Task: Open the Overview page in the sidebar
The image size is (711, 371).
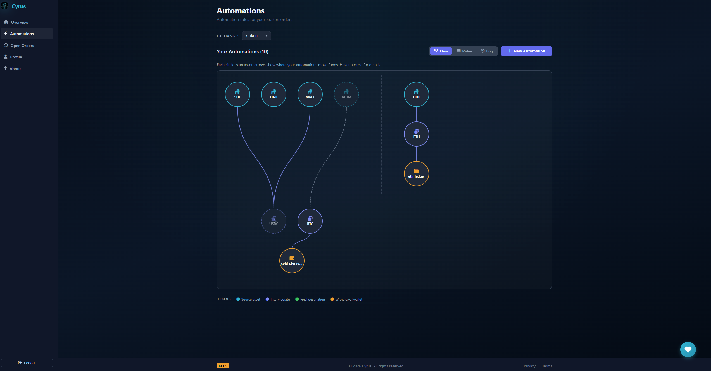Action: (27, 22)
